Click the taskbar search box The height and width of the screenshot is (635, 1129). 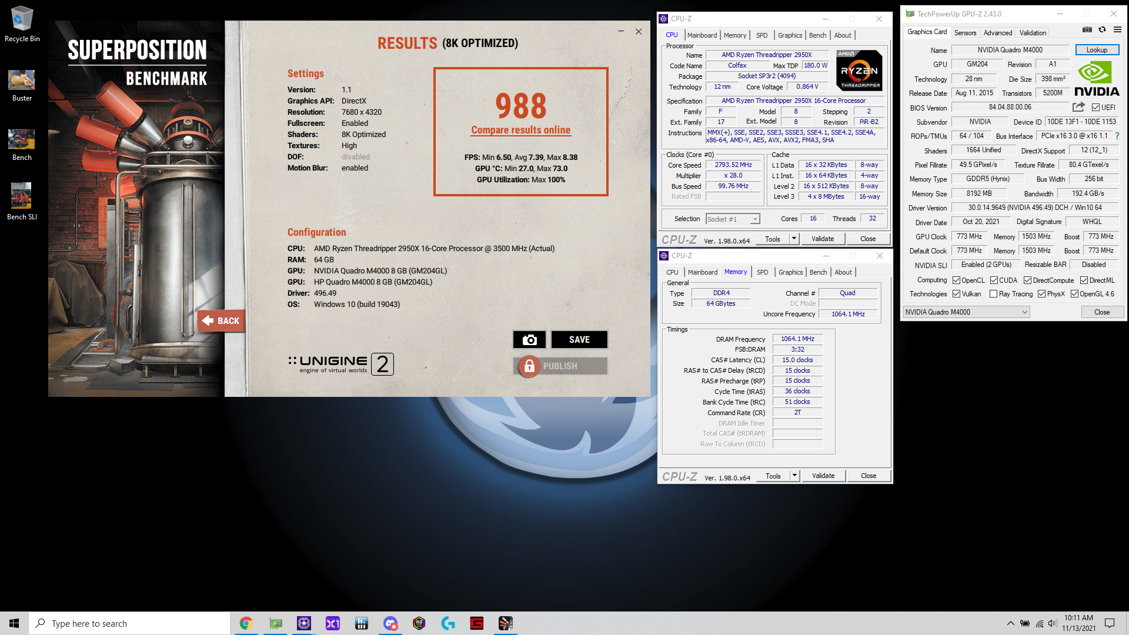tap(129, 623)
